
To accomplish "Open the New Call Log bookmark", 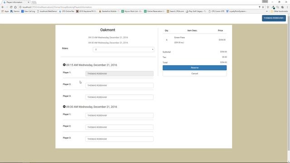I will (28, 11).
